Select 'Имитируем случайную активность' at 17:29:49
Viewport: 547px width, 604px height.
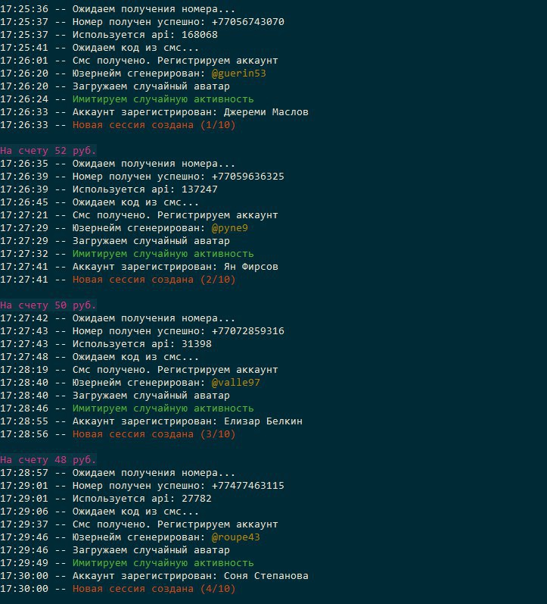click(163, 563)
